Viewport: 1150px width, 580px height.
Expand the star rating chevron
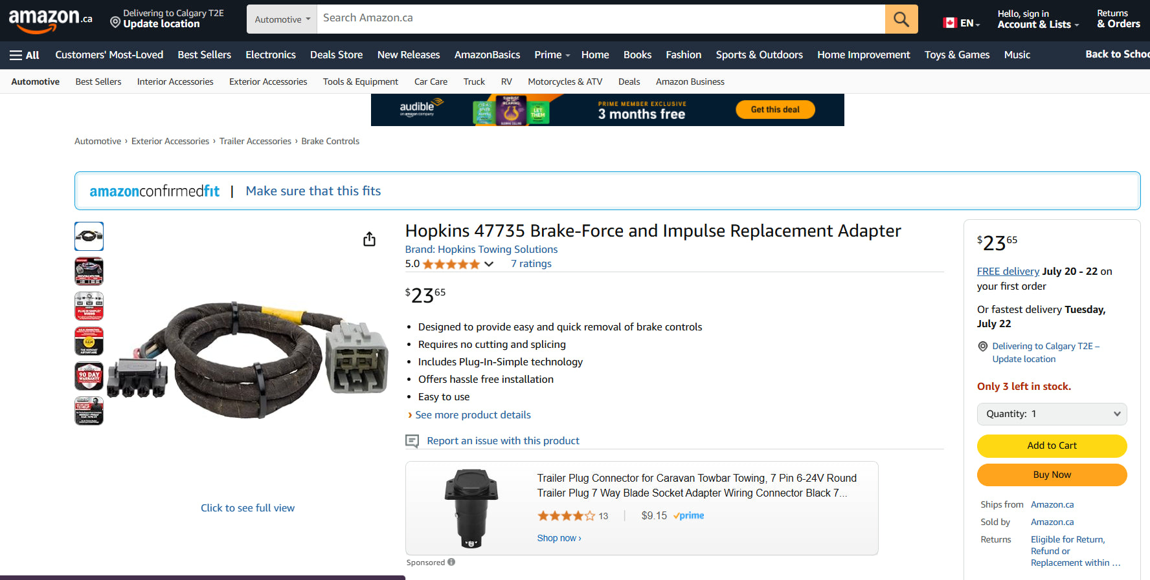tap(489, 264)
